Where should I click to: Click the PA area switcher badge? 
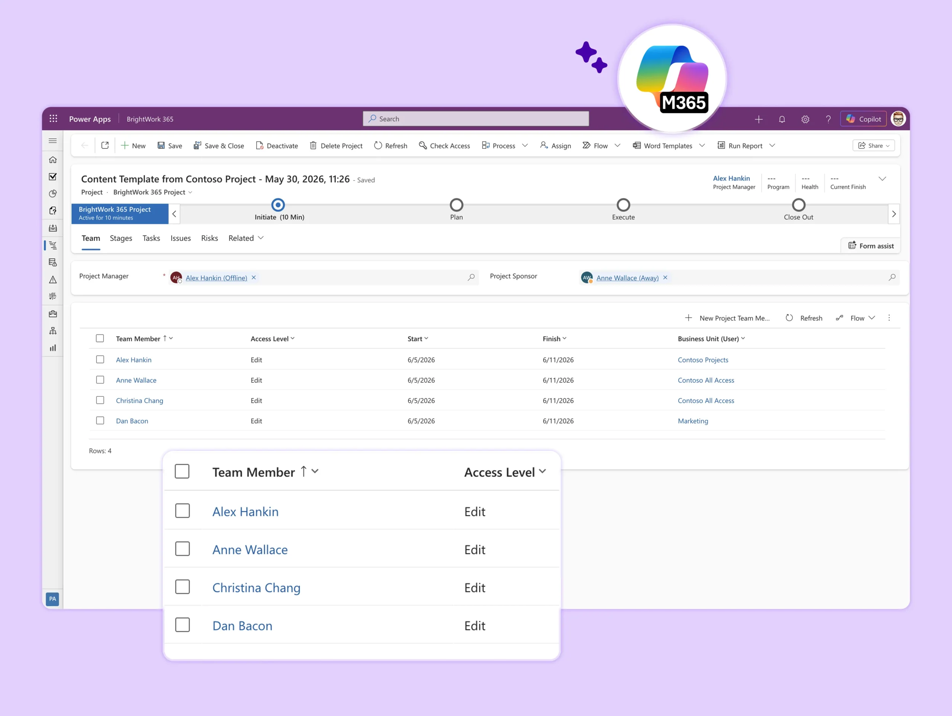[52, 599]
